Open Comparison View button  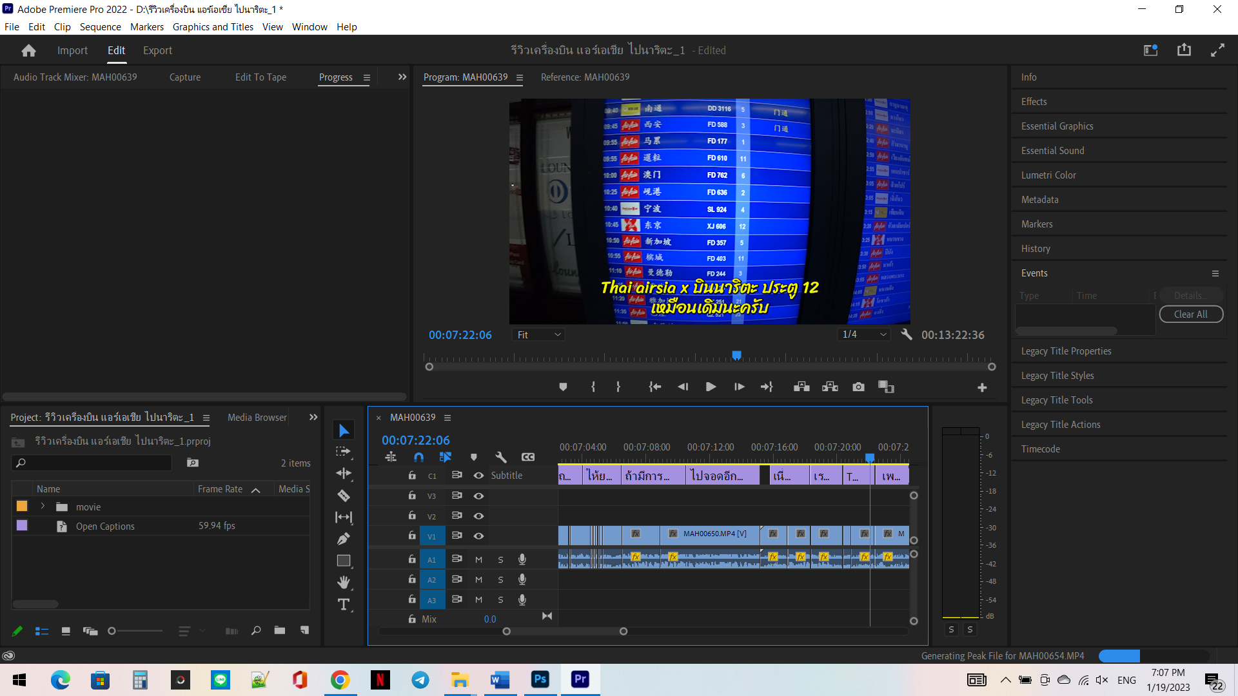click(x=886, y=387)
